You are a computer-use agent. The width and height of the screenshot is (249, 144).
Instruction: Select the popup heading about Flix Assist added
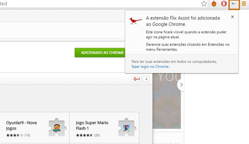pos(183,21)
